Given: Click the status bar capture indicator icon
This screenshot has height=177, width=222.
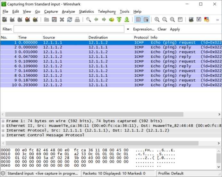Looking at the screenshot, I should pos(3,173).
